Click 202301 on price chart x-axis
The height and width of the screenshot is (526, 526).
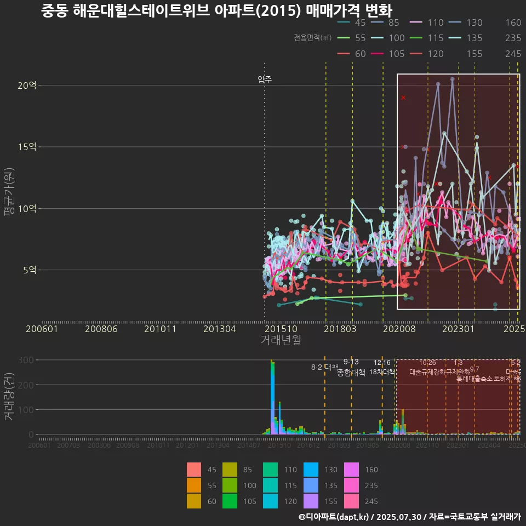click(x=458, y=329)
